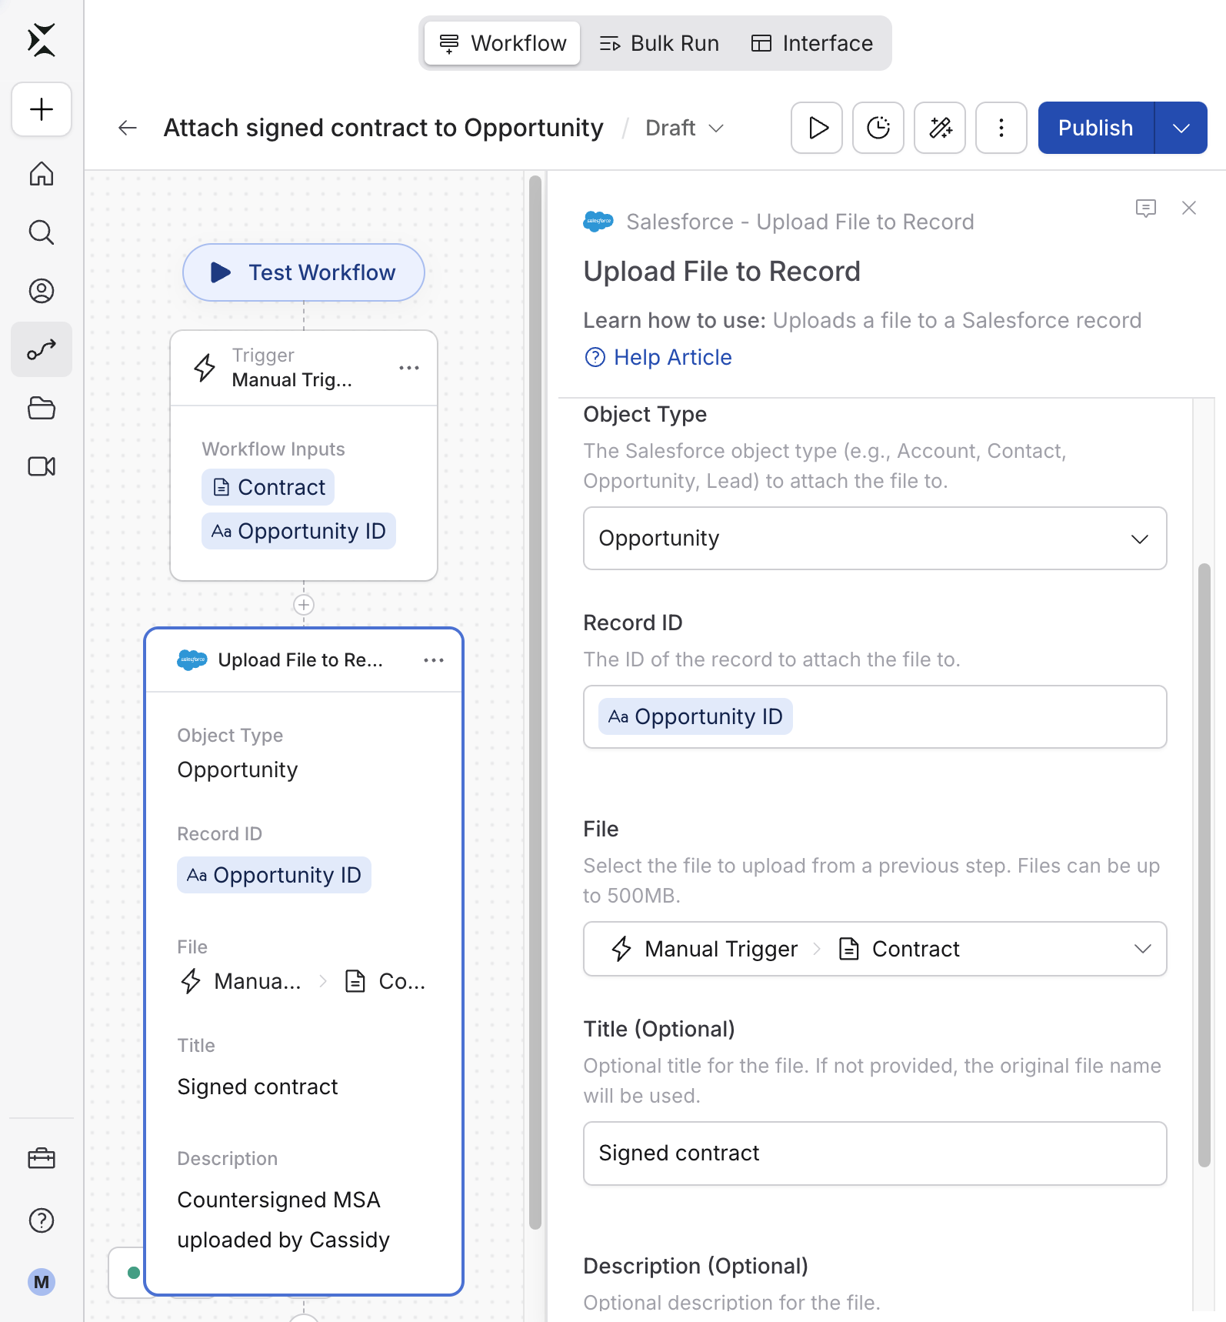1226x1322 pixels.
Task: Select the workflows route icon in sidebar
Action: [42, 349]
